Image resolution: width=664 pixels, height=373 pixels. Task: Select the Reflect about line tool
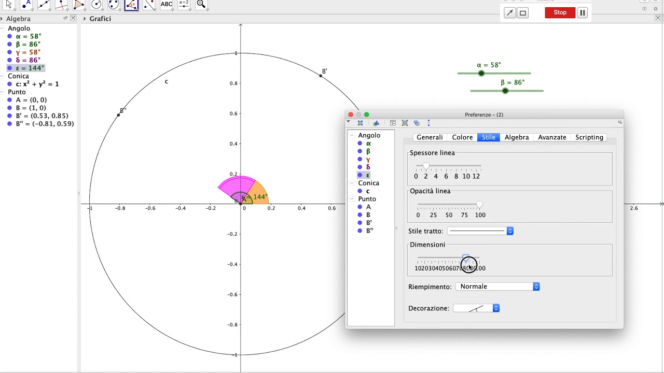tap(149, 5)
